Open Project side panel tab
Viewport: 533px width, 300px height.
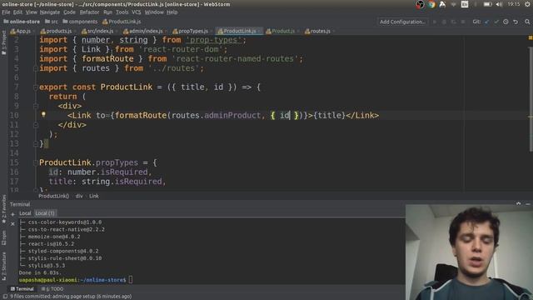3,42
